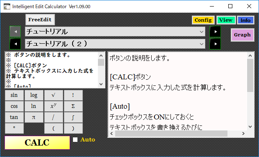The width and height of the screenshot is (259, 157).
Task: Click inside the formula text box
Action: pos(52,70)
